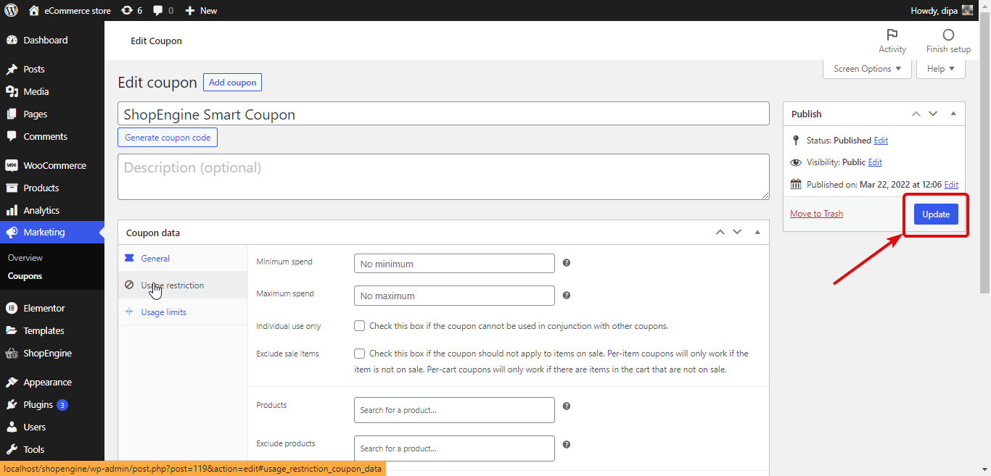Switch to the Usage limits tab
The height and width of the screenshot is (476, 991).
[183, 312]
